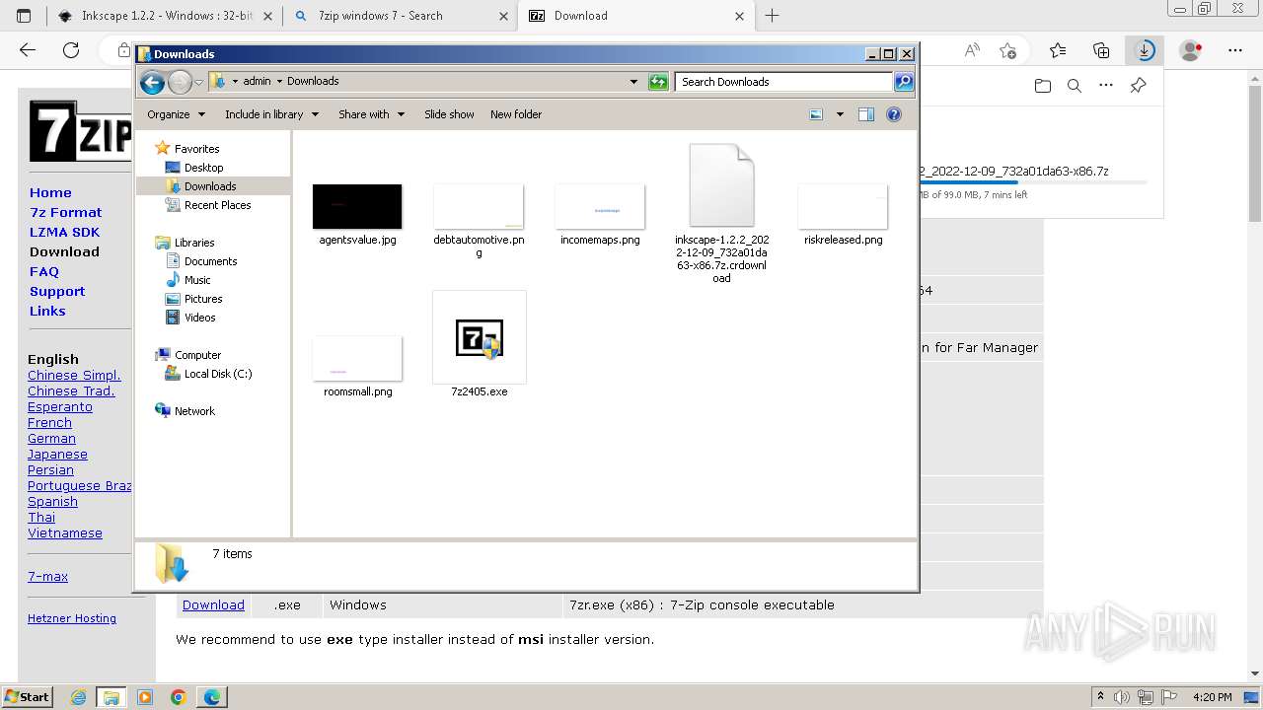Image resolution: width=1263 pixels, height=710 pixels.
Task: Select Desktop in navigation pane
Action: pyautogui.click(x=203, y=168)
